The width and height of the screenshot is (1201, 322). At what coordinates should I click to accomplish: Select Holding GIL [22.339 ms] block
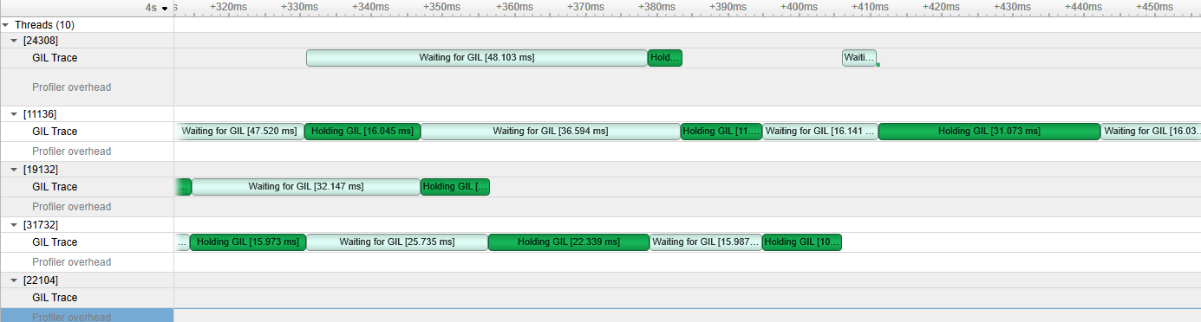(569, 242)
